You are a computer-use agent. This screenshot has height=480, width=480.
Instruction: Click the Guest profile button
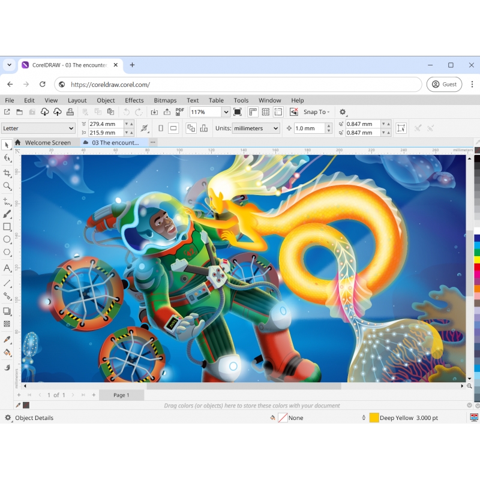pyautogui.click(x=444, y=85)
